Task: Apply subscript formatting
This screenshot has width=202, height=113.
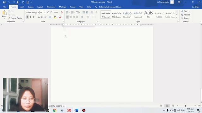Action: pos(42,17)
